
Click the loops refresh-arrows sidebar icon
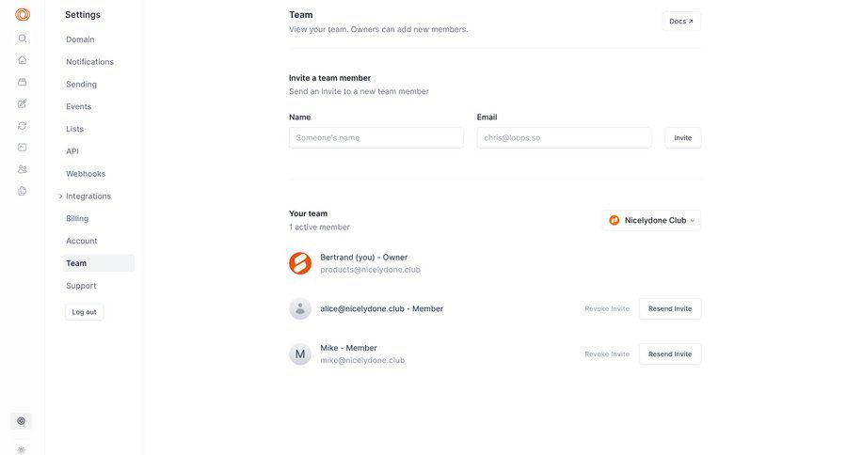click(23, 125)
